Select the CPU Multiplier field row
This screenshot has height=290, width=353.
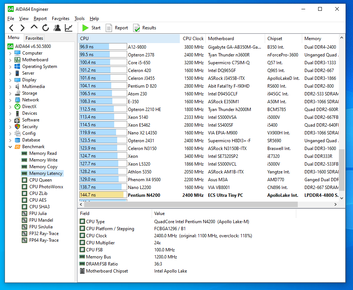coord(188,242)
